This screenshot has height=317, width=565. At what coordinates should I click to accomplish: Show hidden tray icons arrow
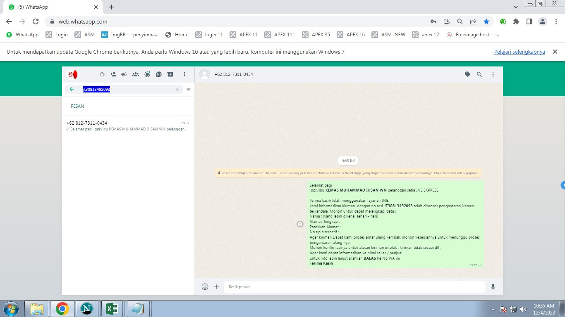tap(493, 309)
